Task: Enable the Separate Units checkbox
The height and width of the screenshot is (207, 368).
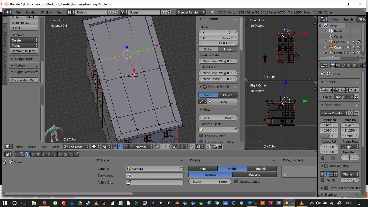Action: click(x=236, y=182)
